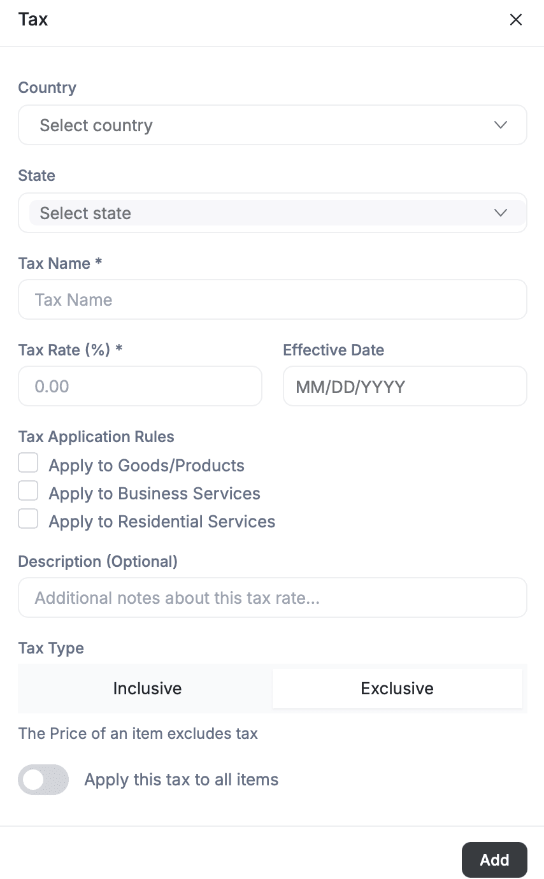Image resolution: width=544 pixels, height=879 pixels.
Task: Select the Tax dialog title area
Action: point(33,19)
